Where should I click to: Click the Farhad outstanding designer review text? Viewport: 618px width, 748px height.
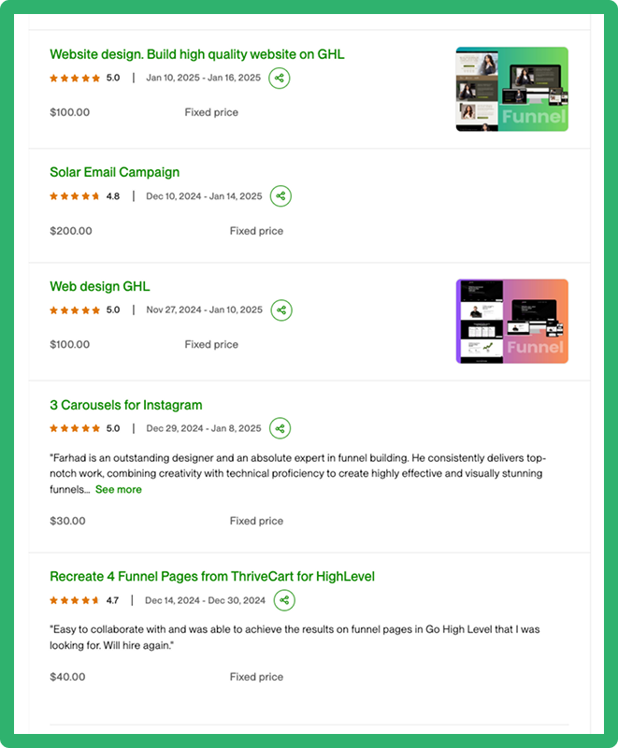(297, 474)
